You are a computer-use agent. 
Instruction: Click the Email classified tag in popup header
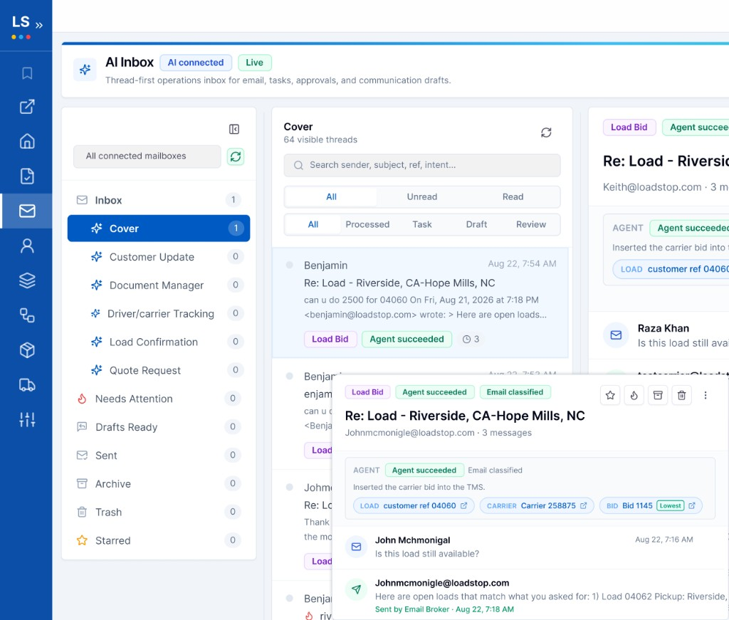point(515,392)
